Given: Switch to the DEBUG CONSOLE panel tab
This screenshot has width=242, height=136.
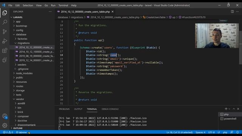Looking at the screenshot, I should coord(110,109).
